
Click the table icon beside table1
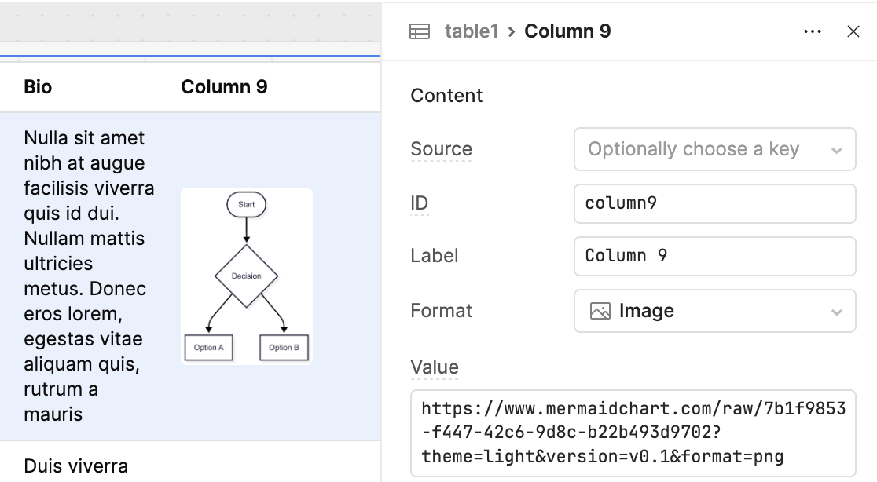420,31
